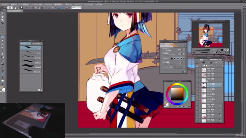Hide レイヤー 2 with eye toggle

(x=197, y=100)
